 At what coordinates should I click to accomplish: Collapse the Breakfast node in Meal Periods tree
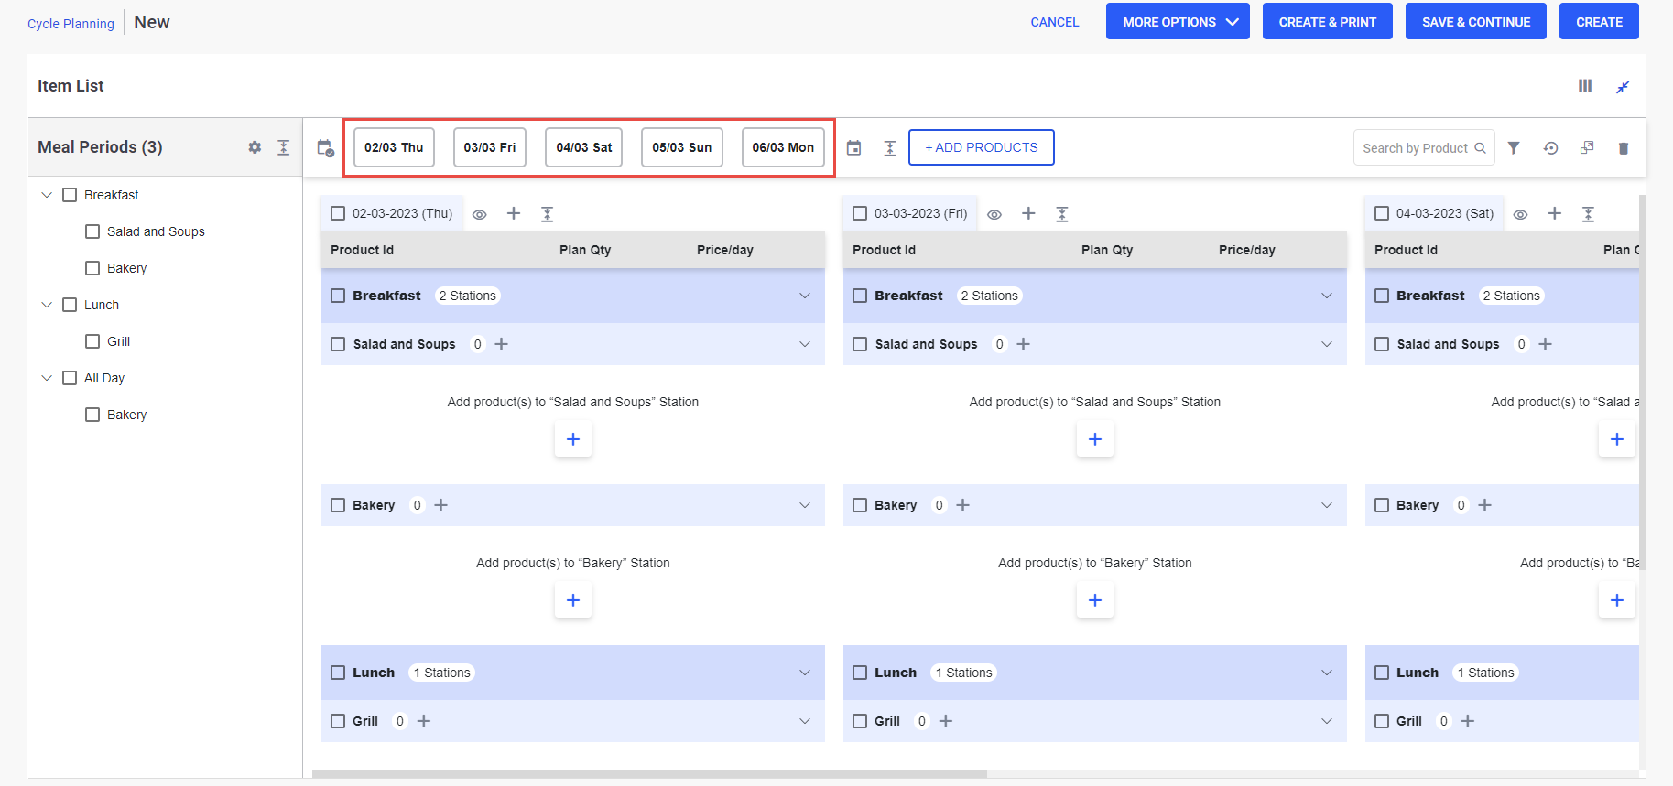(x=47, y=195)
